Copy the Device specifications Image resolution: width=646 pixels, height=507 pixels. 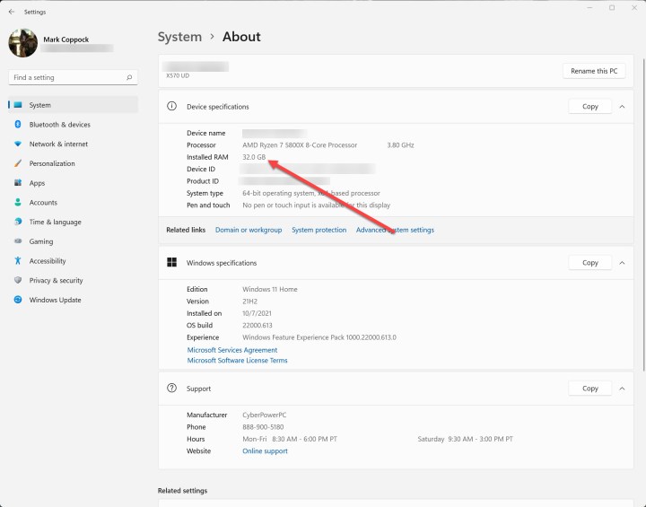click(x=590, y=107)
